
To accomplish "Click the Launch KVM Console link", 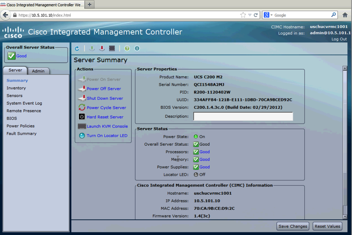I will coord(107,126).
